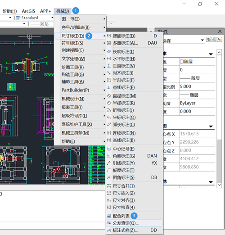Click the 尺寸合并(1) icon
Viewport: 225px width, 235px height.
(x=109, y=186)
